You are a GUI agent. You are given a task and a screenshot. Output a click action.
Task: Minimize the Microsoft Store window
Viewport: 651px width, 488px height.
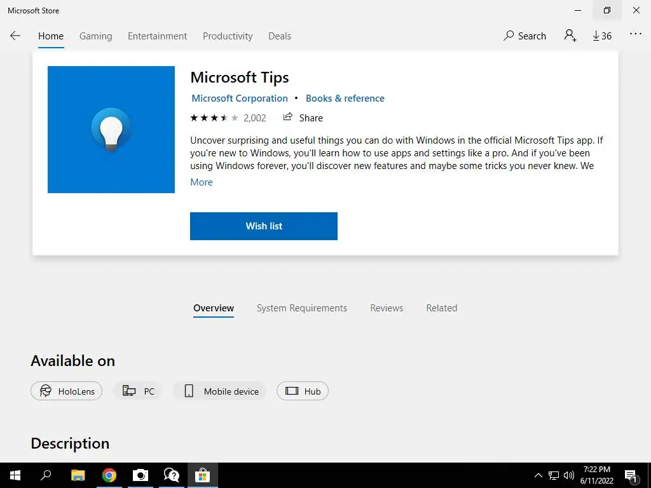pos(578,10)
